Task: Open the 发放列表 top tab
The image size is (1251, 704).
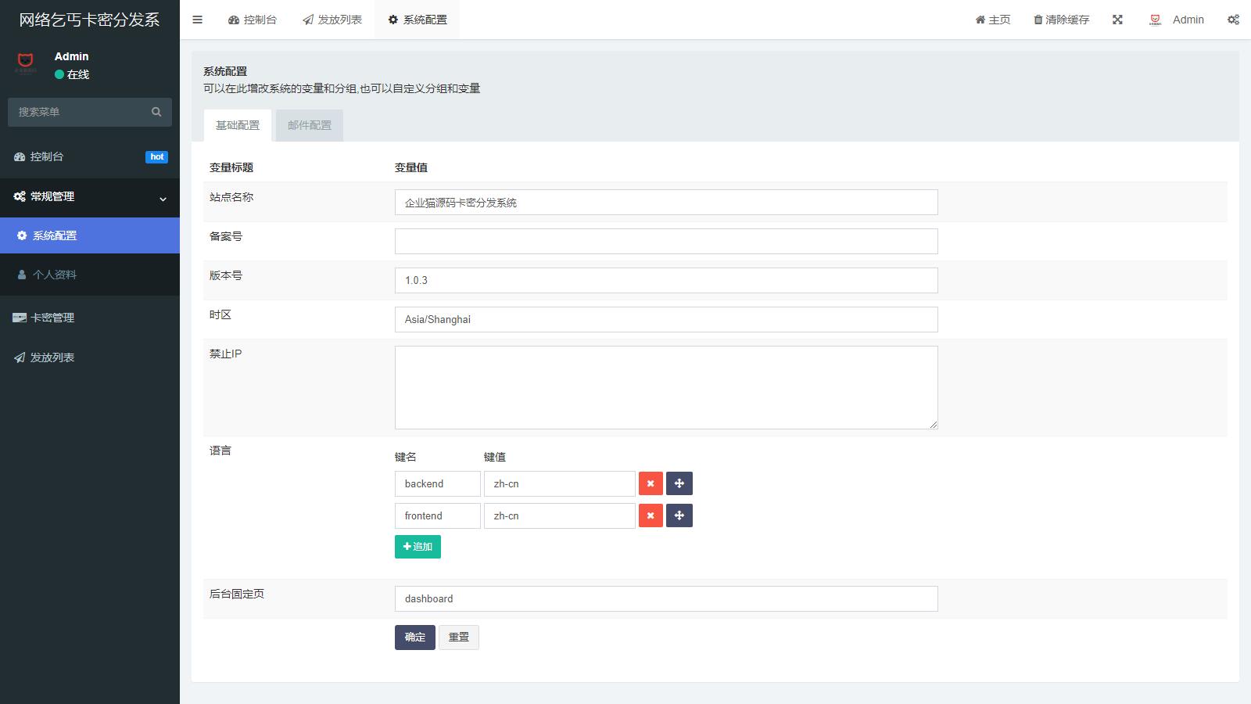Action: (x=332, y=20)
